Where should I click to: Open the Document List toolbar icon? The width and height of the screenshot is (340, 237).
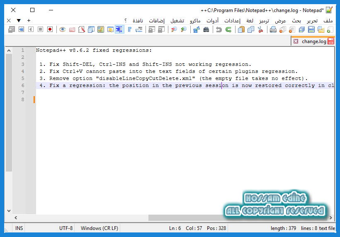(x=91, y=29)
